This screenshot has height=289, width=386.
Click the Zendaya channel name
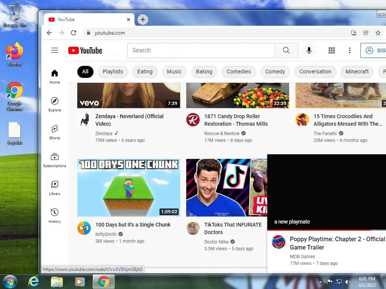click(104, 134)
